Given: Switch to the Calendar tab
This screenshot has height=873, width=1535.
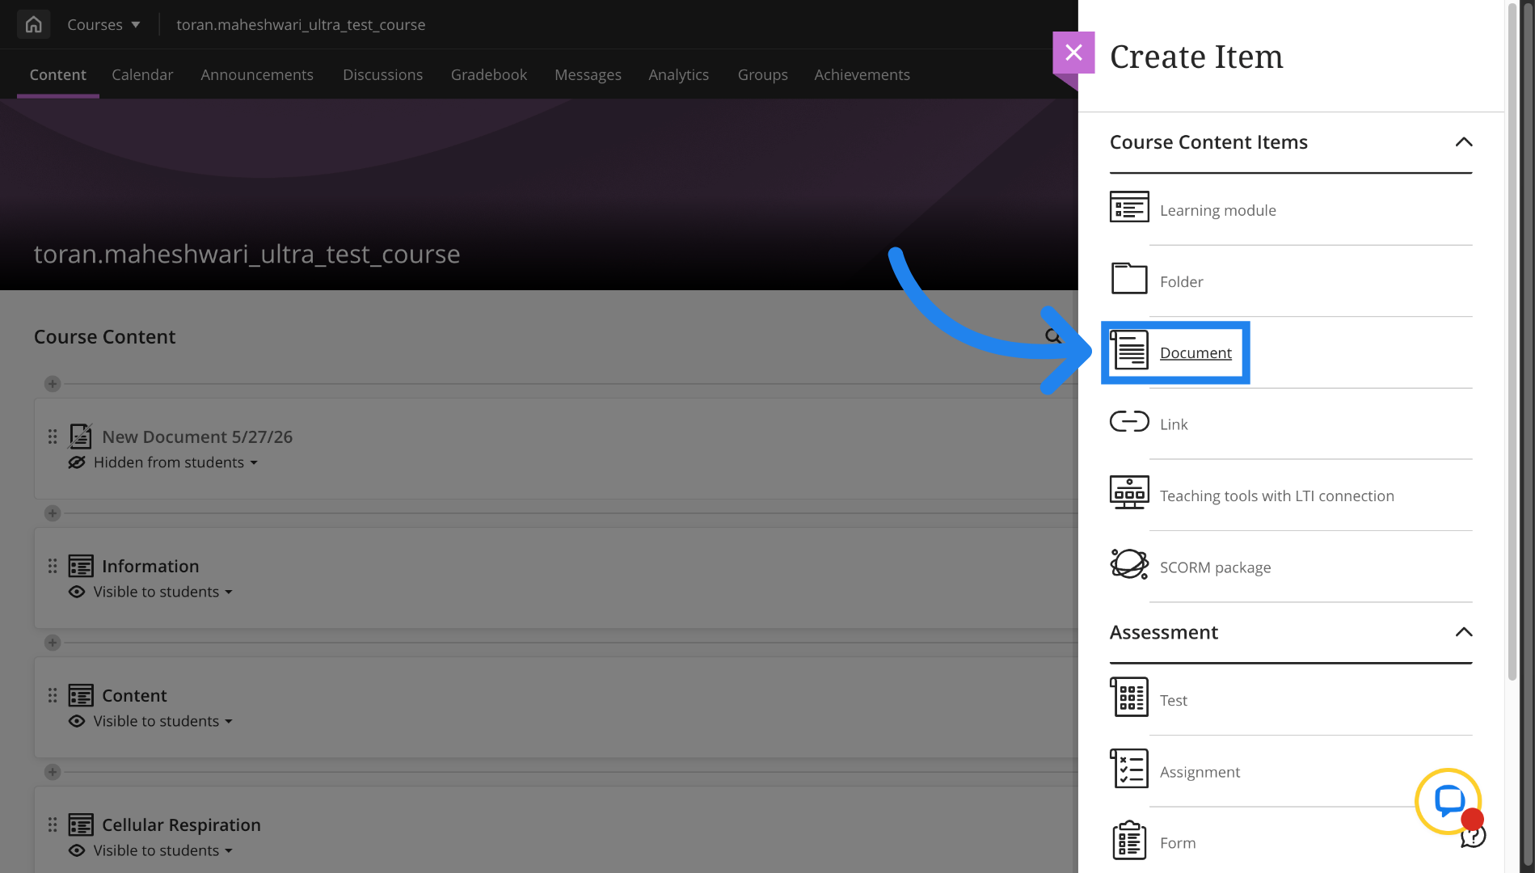Looking at the screenshot, I should [142, 74].
